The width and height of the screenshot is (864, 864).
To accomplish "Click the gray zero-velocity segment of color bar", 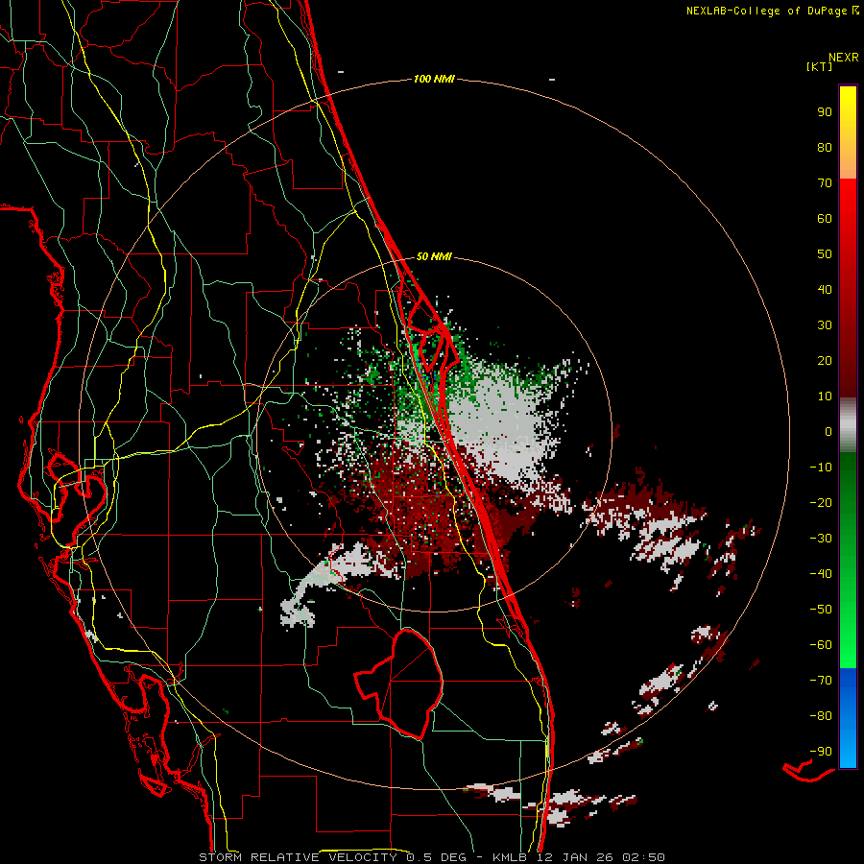I will [x=848, y=425].
